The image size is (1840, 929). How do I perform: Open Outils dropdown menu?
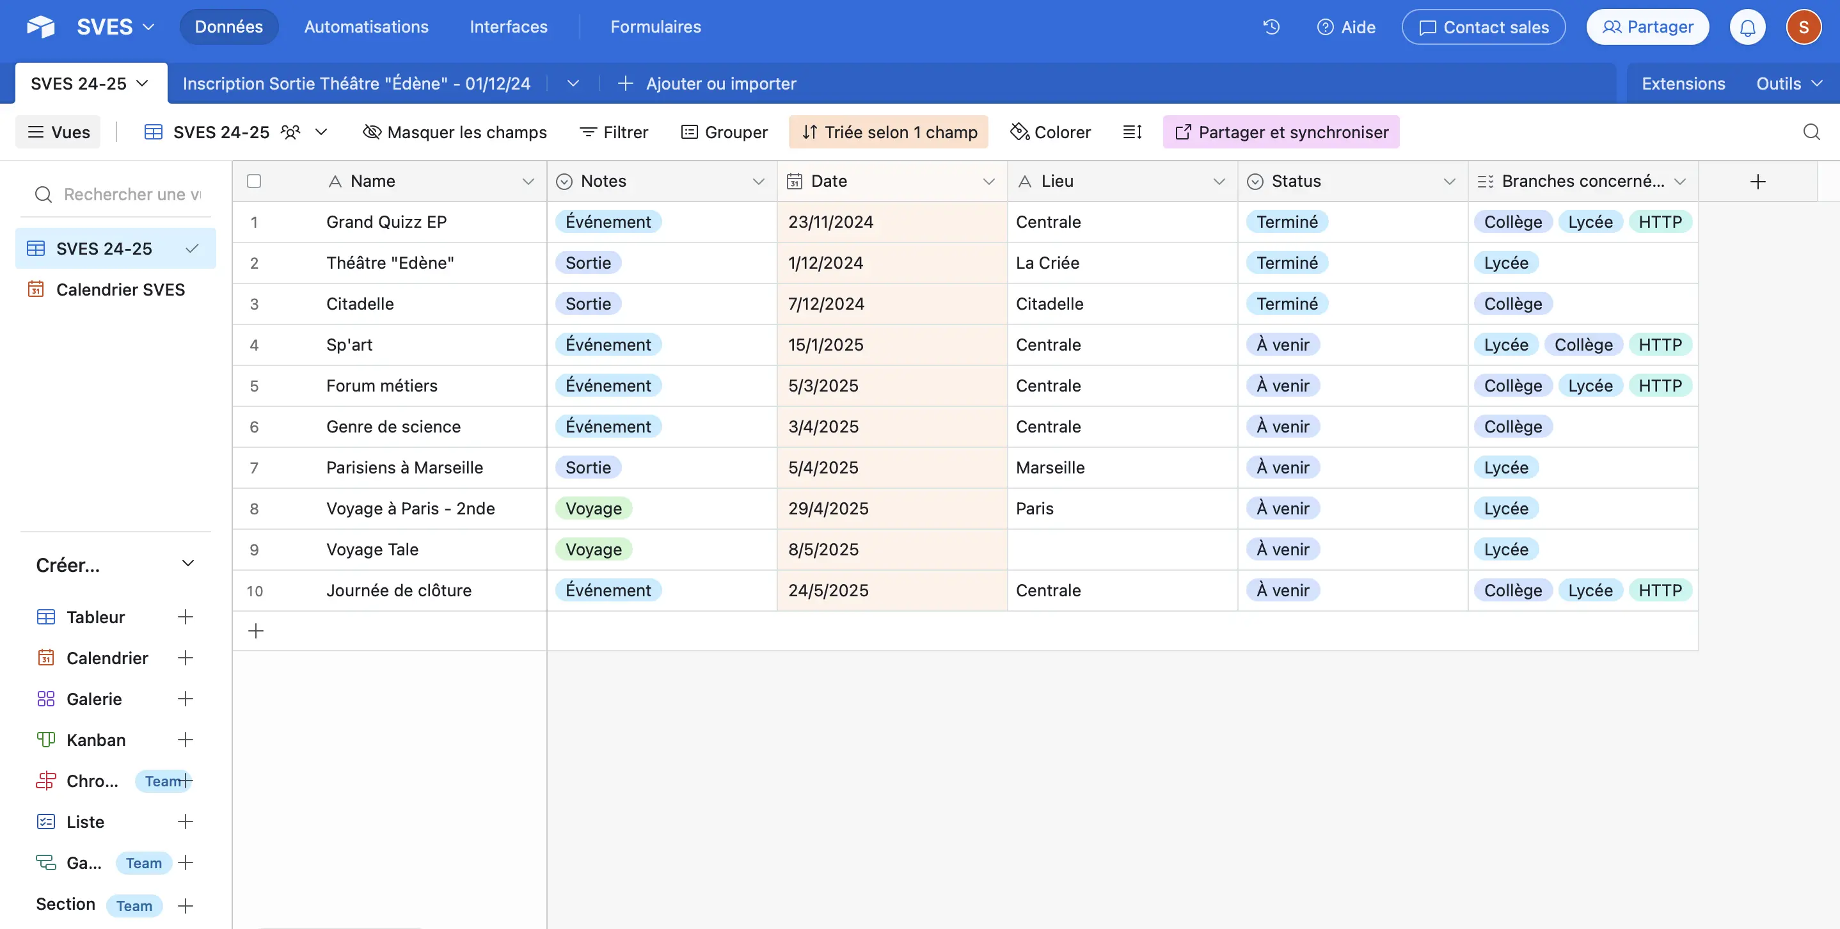pyautogui.click(x=1789, y=84)
